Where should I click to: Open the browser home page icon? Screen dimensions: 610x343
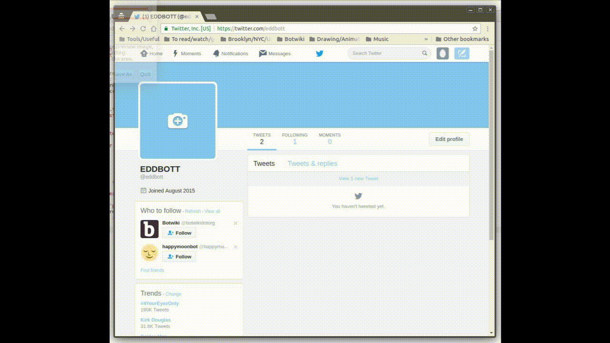(153, 29)
